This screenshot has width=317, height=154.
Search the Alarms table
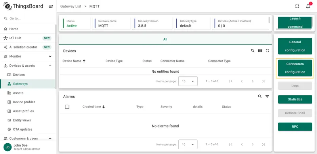pos(260,96)
